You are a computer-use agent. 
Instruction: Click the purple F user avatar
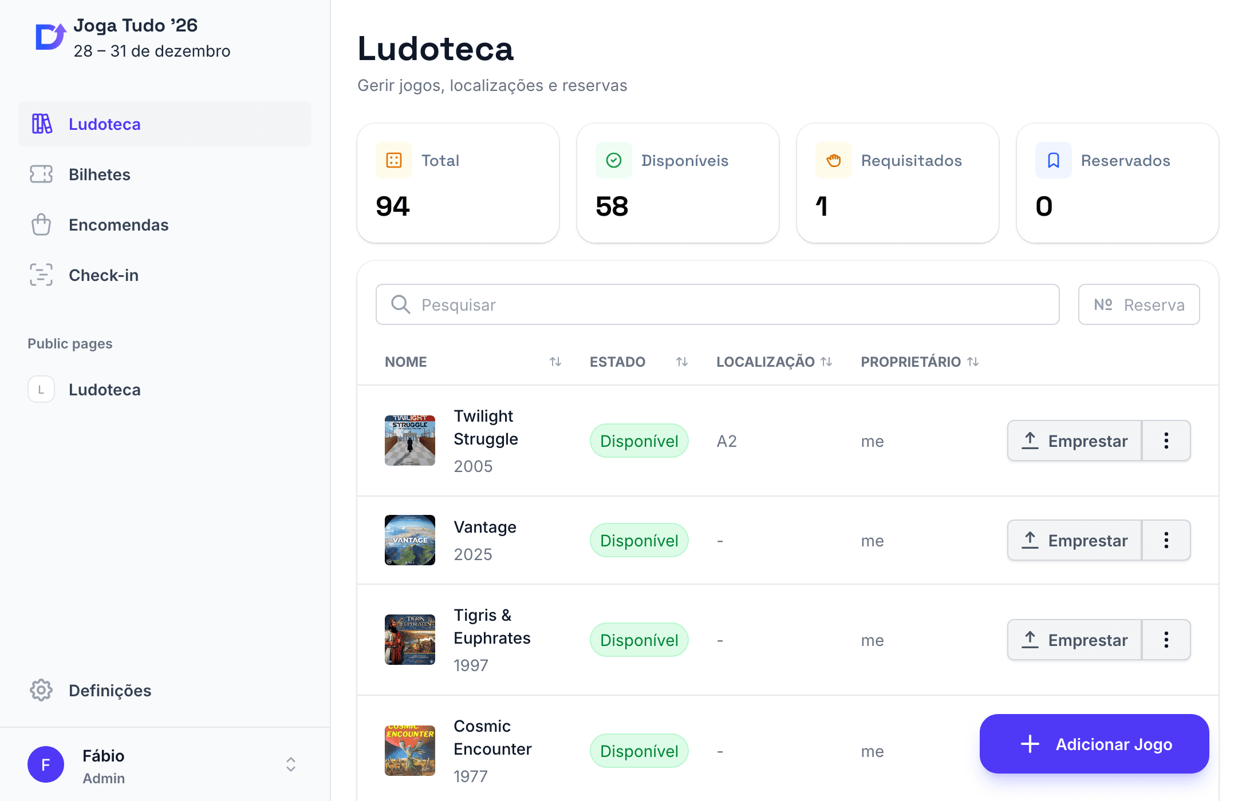click(x=46, y=764)
